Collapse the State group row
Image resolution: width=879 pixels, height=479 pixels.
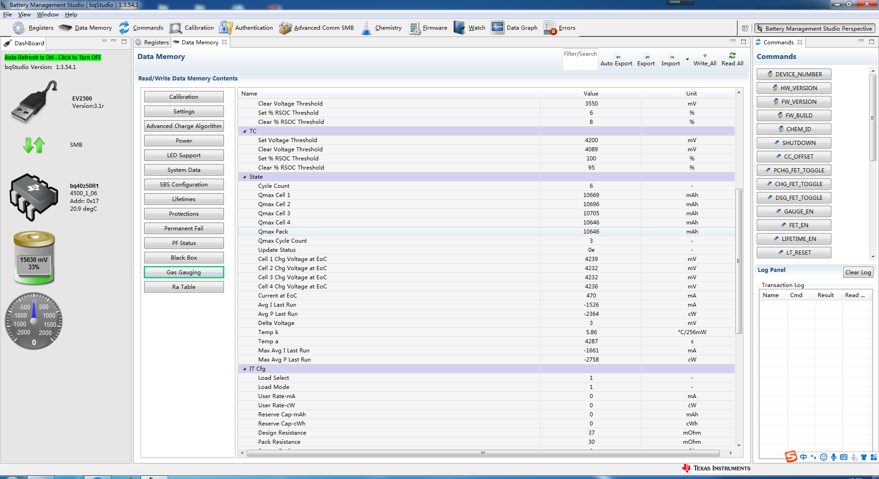tap(245, 177)
